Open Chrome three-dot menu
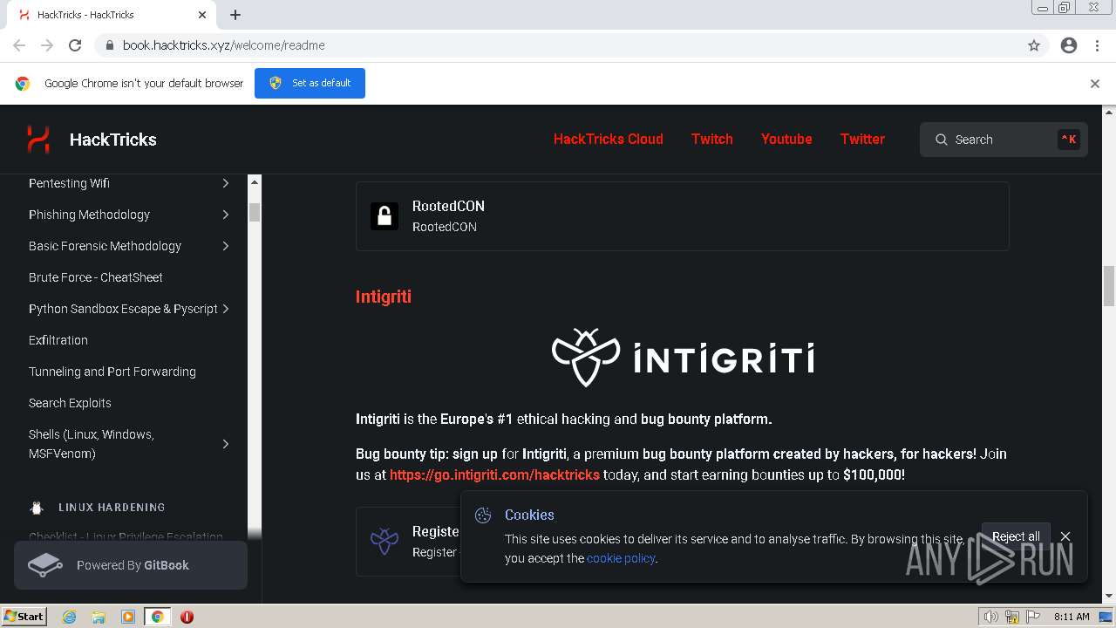Viewport: 1116px width, 628px height. click(1097, 45)
